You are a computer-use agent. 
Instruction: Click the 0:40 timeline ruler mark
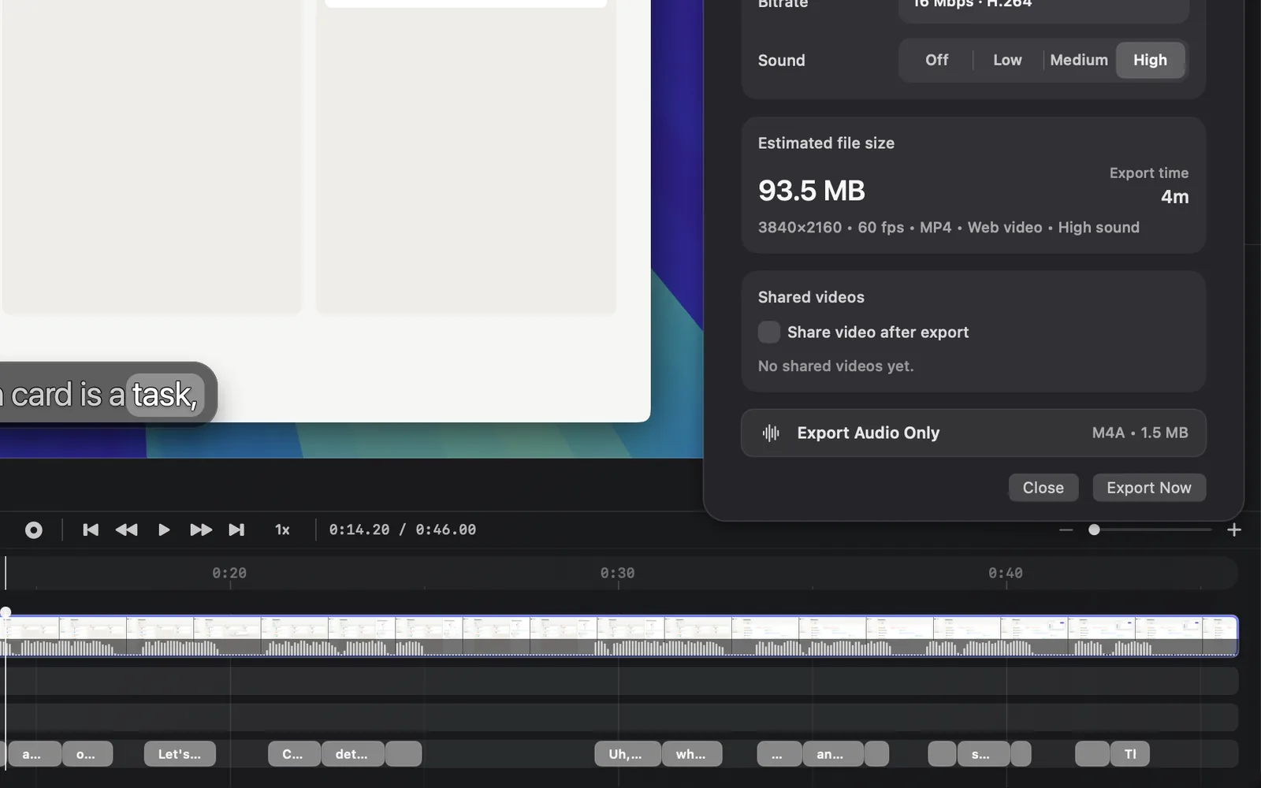point(1006,573)
